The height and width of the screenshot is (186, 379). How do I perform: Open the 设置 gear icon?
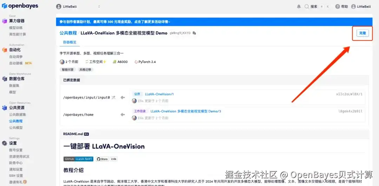click(x=5, y=143)
